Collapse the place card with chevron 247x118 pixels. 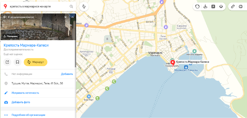pos(73,17)
